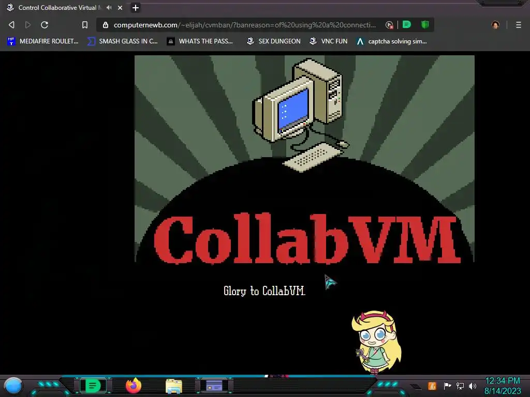Open network status tray icon

(x=460, y=386)
